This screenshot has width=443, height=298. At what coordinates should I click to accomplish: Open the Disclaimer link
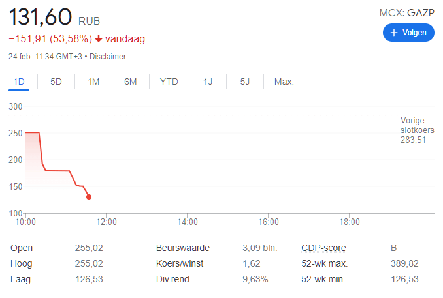[108, 57]
